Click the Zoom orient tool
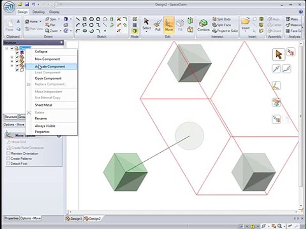 [x=51, y=31]
